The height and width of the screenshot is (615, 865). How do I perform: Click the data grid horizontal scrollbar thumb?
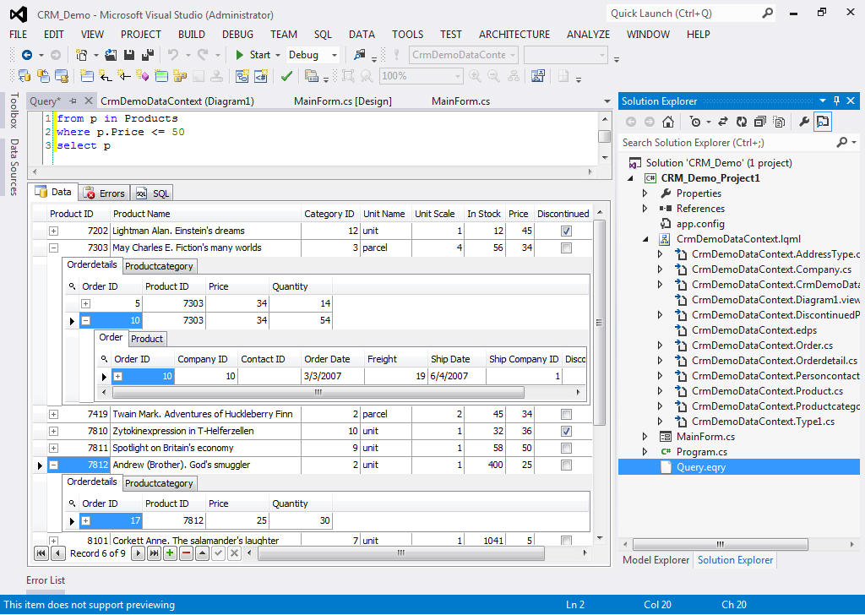point(401,552)
